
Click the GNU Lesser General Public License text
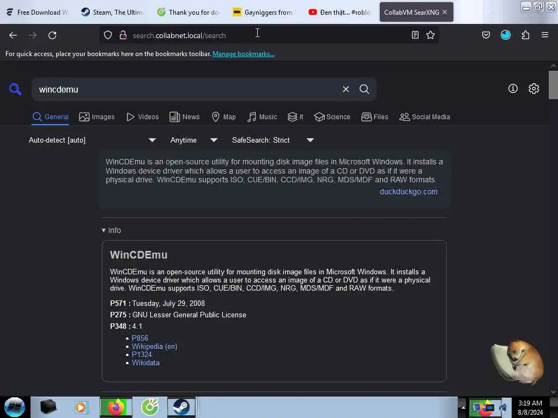pos(189,315)
